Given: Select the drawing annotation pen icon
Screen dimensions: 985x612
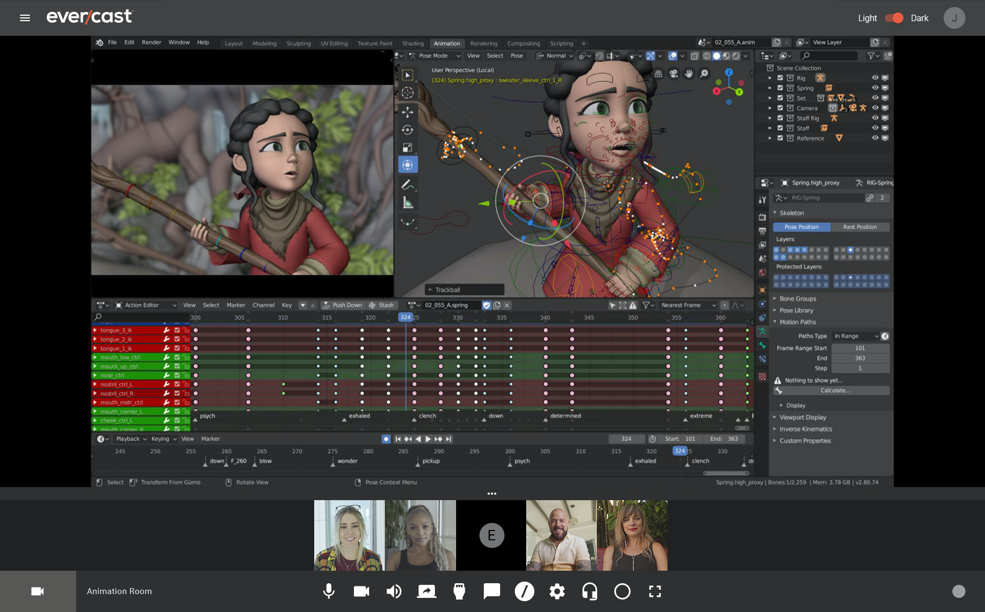Looking at the screenshot, I should (525, 591).
